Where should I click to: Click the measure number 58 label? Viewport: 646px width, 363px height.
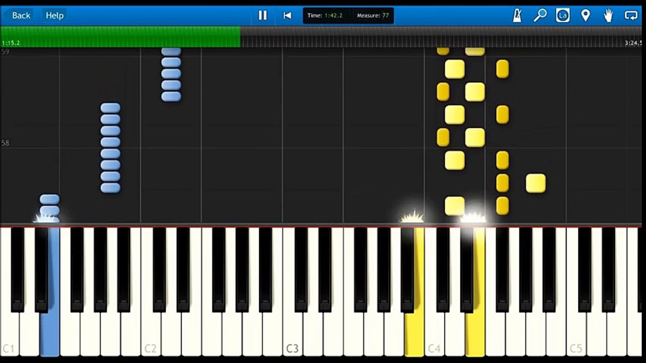[x=5, y=143]
